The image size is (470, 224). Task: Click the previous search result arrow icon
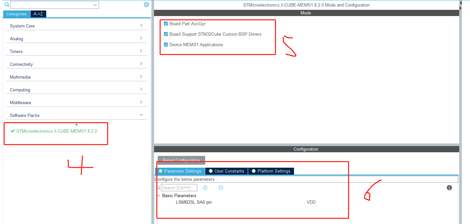click(205, 188)
